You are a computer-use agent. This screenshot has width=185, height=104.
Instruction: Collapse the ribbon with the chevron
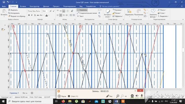click(183, 19)
